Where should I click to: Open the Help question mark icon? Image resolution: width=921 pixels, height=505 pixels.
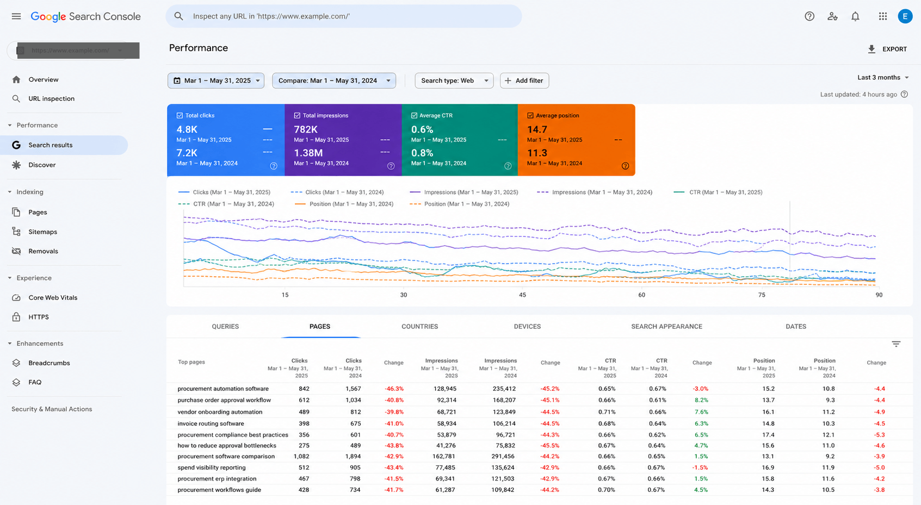(809, 16)
